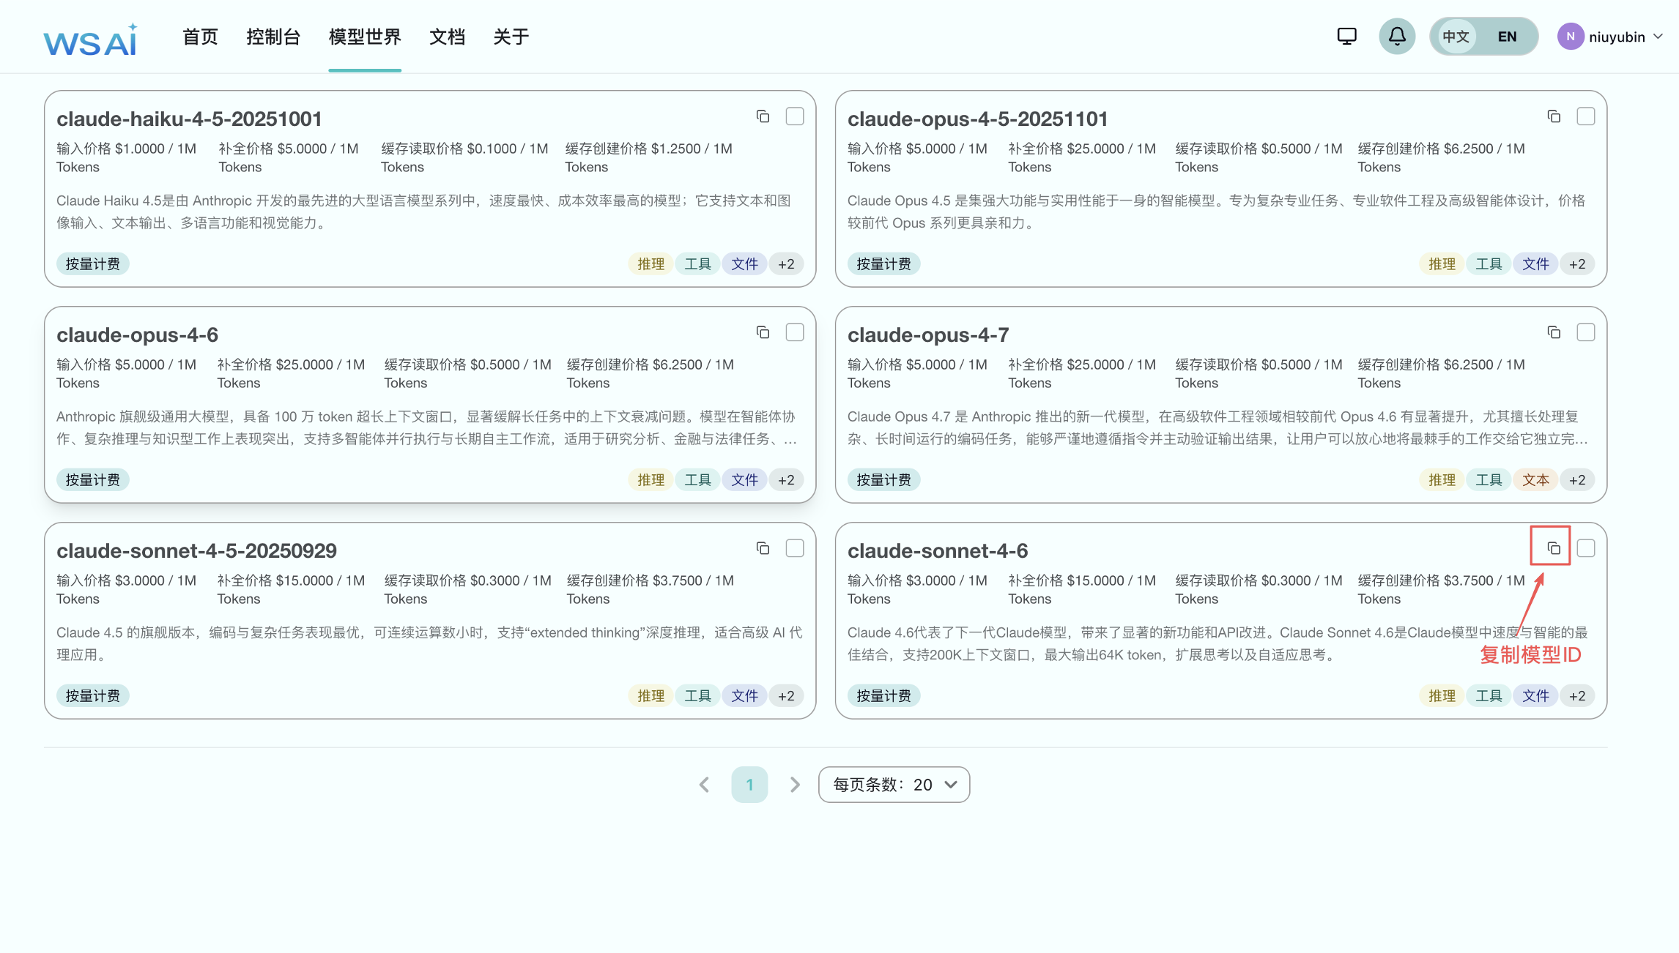The height and width of the screenshot is (953, 1679).
Task: Click the niuyubin username text
Action: click(1617, 37)
